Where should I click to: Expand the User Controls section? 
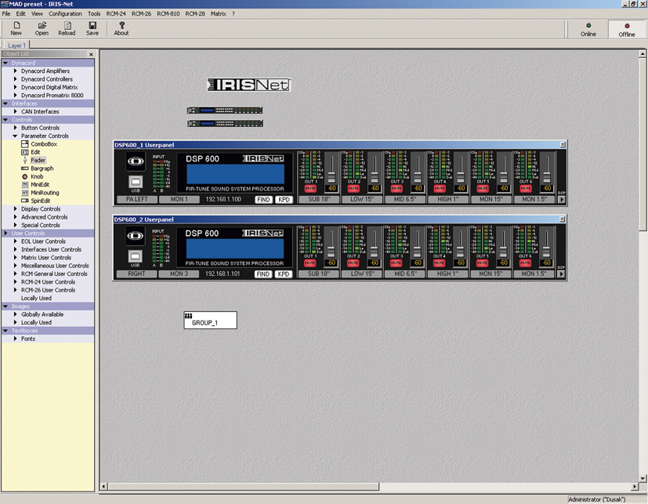pos(5,233)
